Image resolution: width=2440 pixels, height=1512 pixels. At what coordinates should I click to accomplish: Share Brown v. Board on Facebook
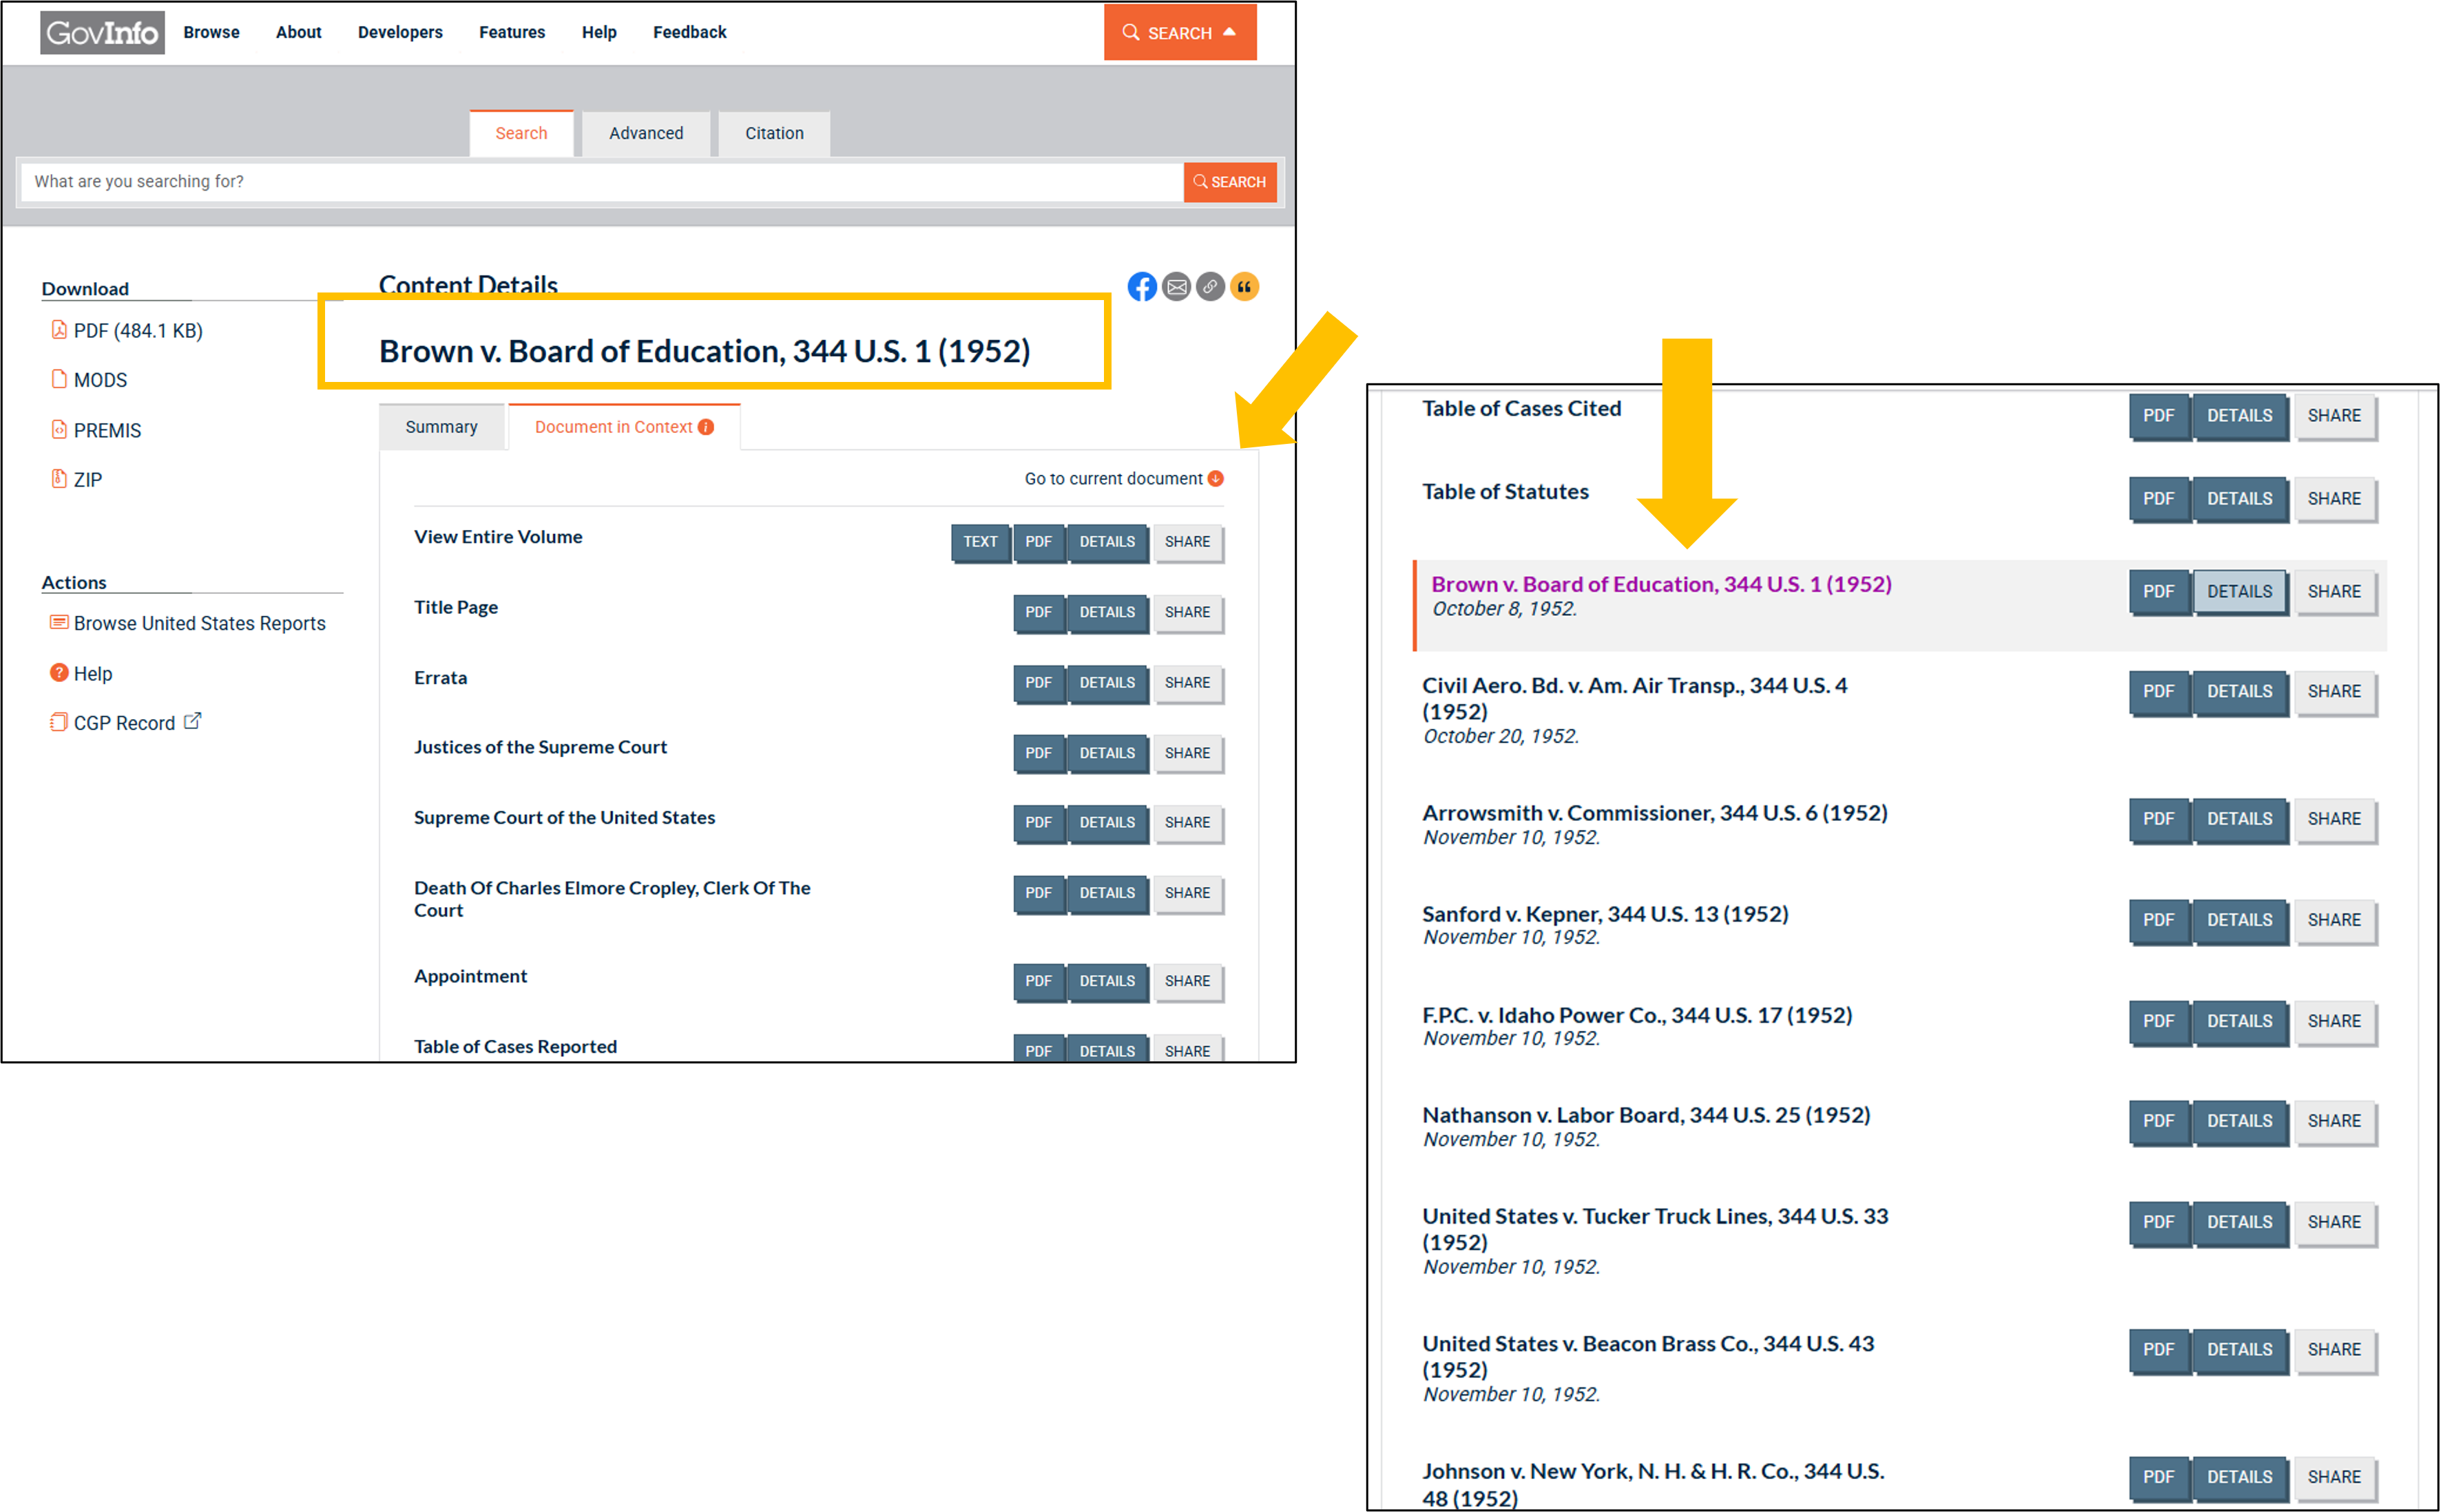click(1141, 287)
